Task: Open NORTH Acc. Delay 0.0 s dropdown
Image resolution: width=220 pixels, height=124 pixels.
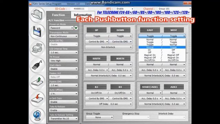Action: click(120, 70)
